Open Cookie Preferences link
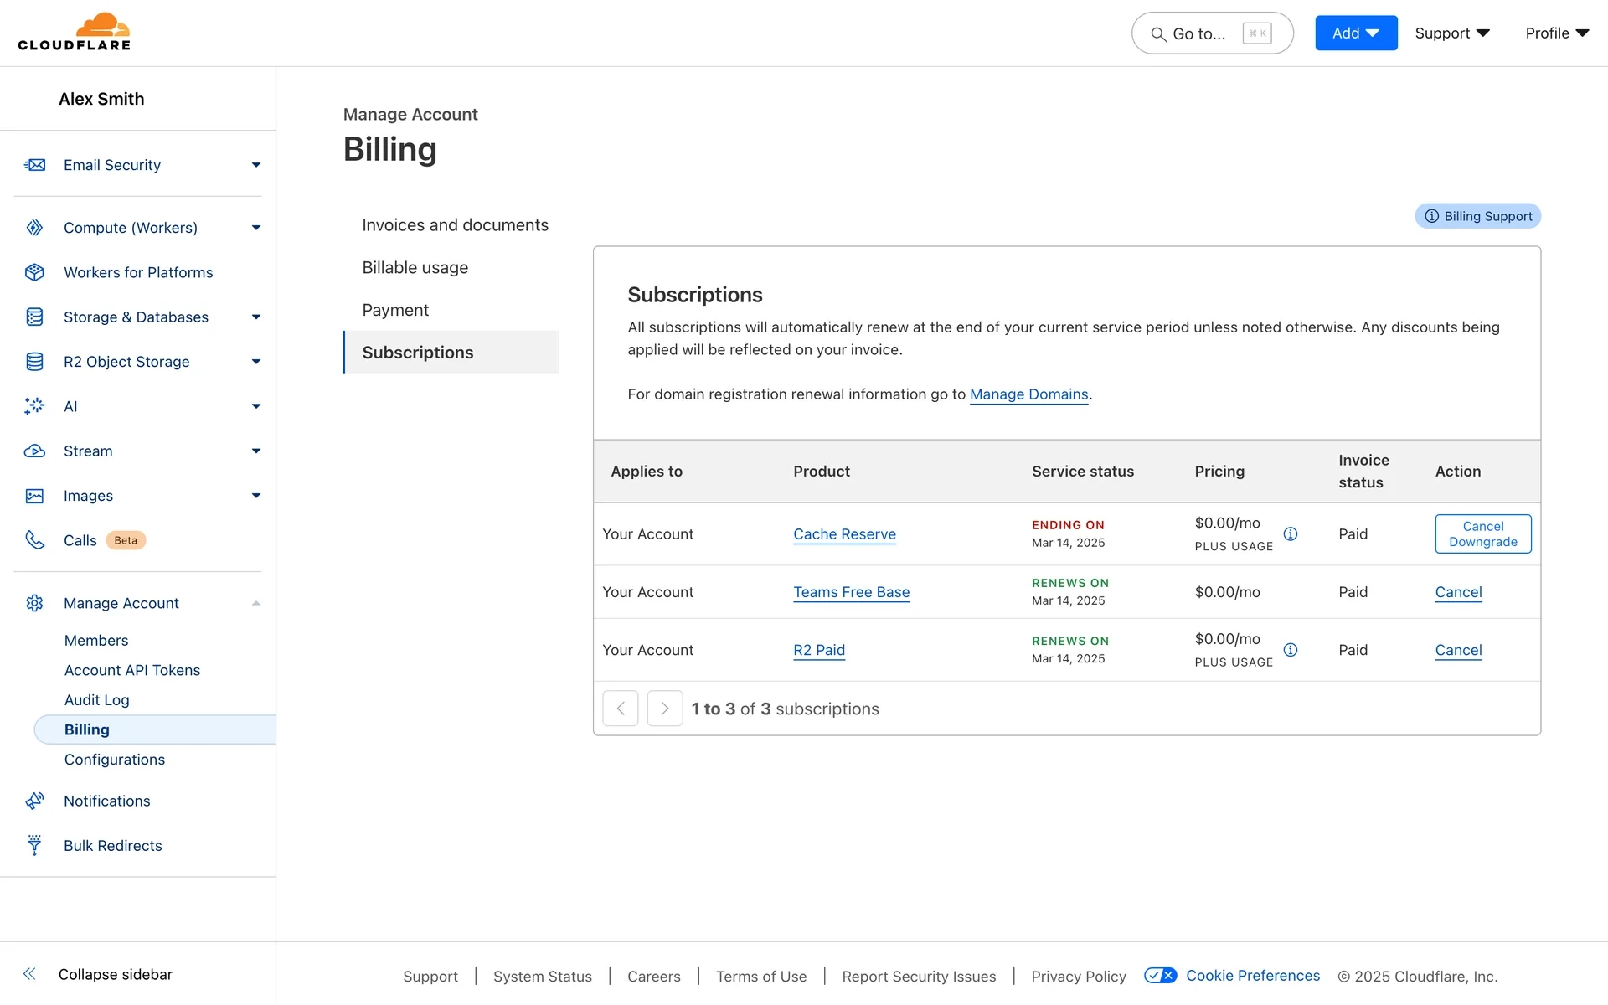Image resolution: width=1608 pixels, height=1005 pixels. point(1253,975)
